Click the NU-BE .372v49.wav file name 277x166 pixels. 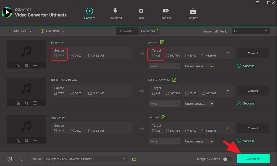[64, 80]
